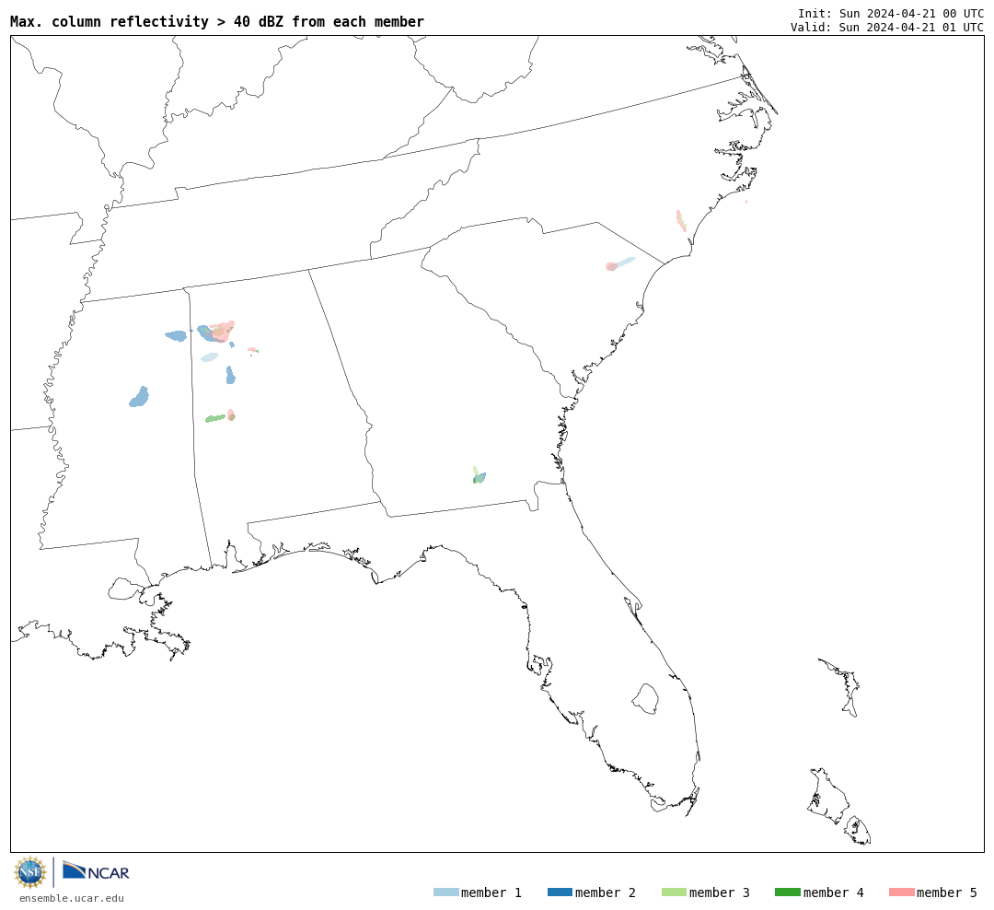Click the member 2 dark blue legend swatch
Screen dimensions: 994x910
tap(560, 892)
